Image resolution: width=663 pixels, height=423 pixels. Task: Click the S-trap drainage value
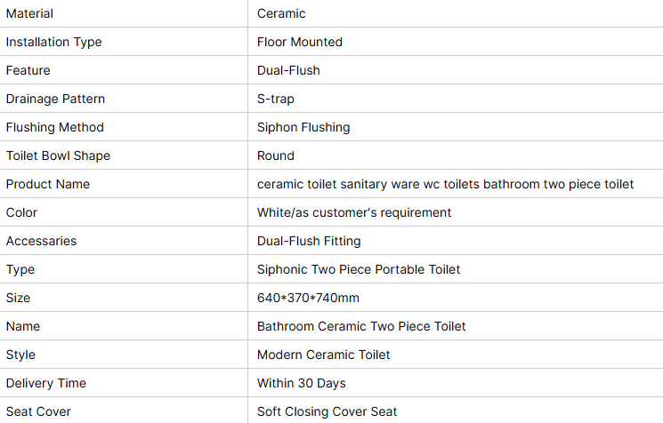[x=276, y=99]
